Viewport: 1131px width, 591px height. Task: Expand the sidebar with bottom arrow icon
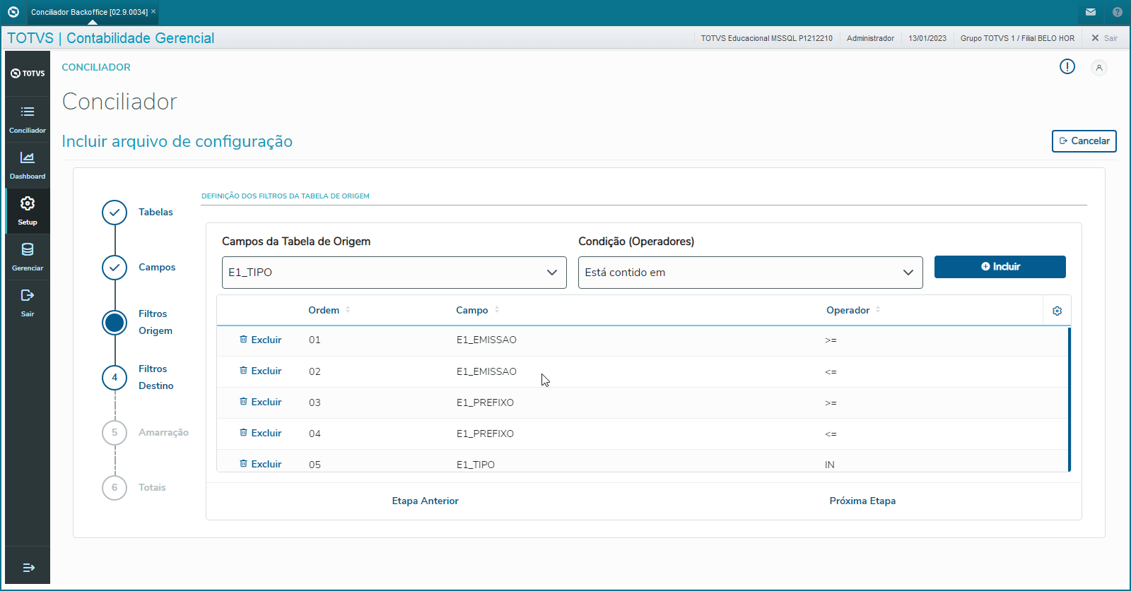pos(28,568)
